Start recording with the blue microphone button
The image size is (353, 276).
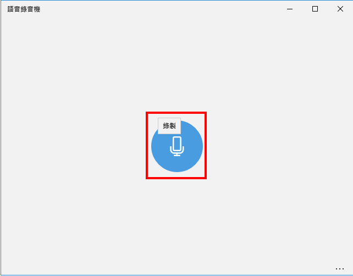pos(177,146)
